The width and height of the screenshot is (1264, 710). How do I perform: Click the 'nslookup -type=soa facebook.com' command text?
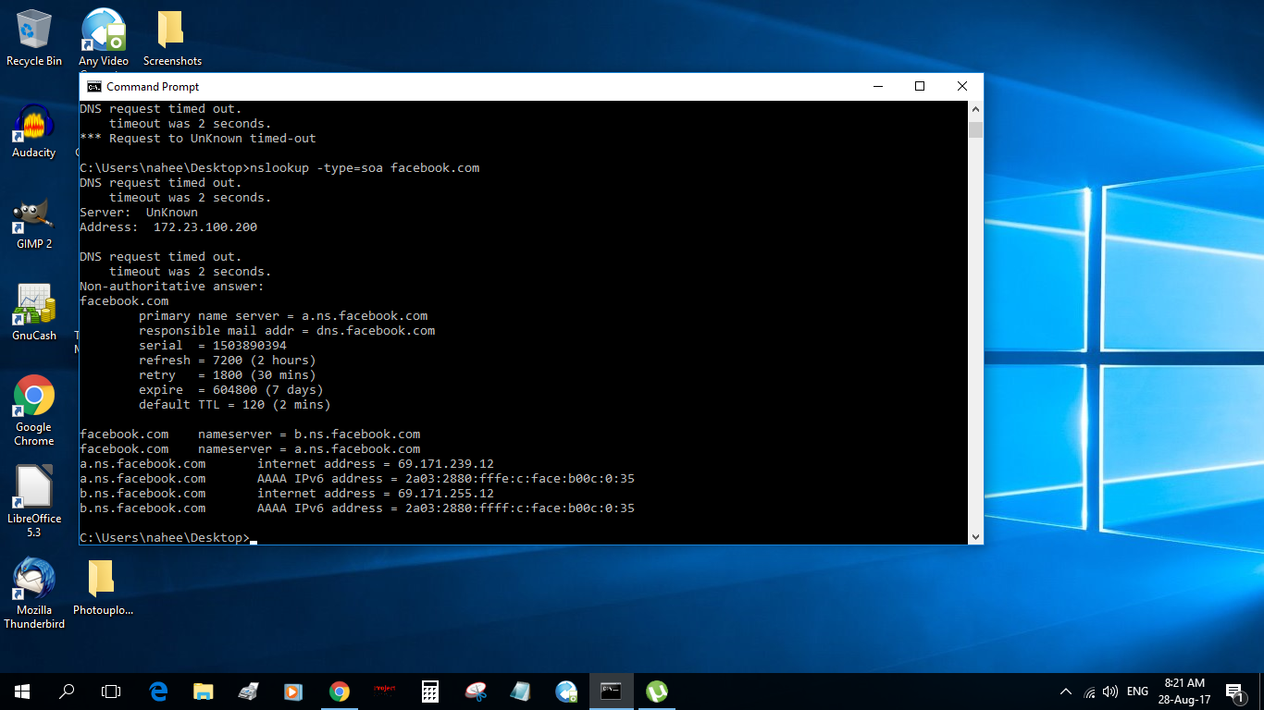point(365,168)
